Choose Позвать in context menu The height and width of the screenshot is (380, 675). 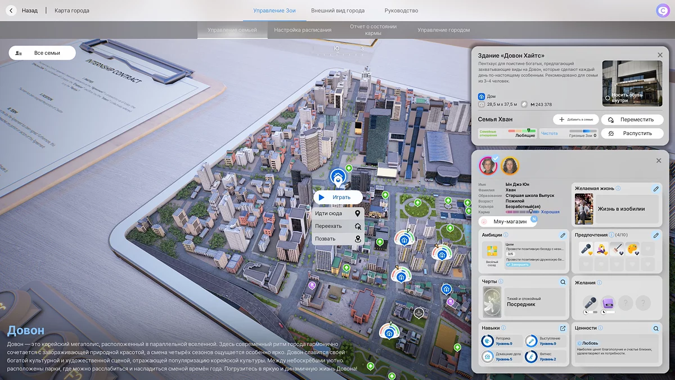tap(337, 239)
